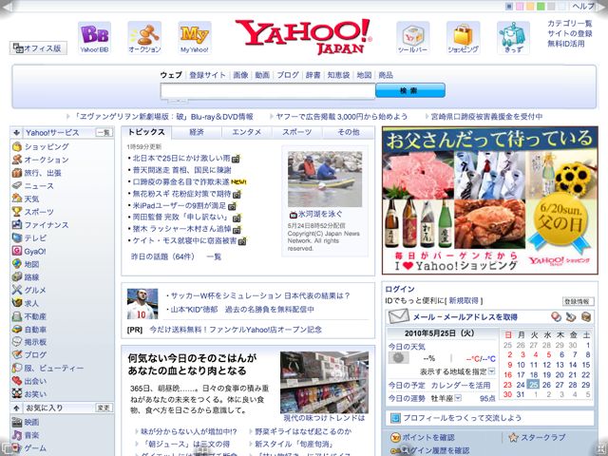Open 不動産 from the sidebar
Screen dimensions: 608x456
35,316
